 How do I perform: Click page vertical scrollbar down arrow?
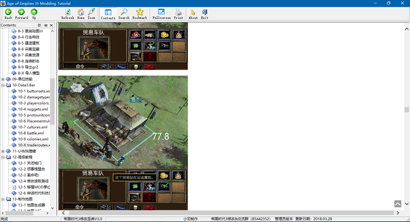407,204
